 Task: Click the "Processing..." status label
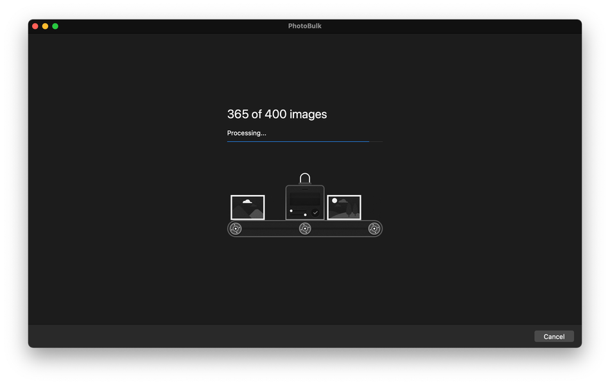click(x=247, y=133)
